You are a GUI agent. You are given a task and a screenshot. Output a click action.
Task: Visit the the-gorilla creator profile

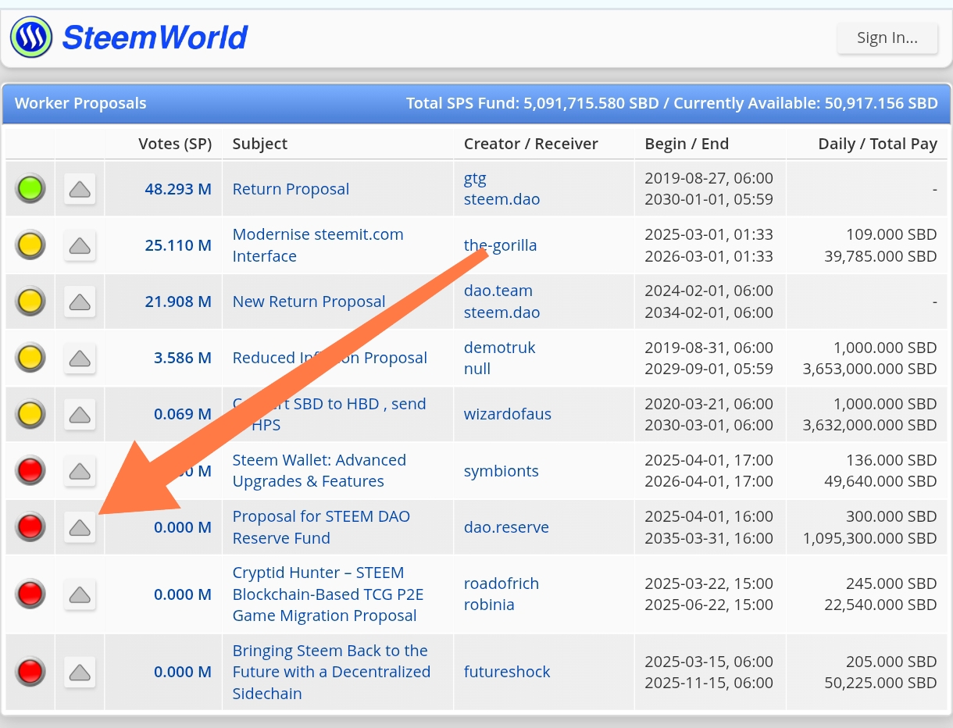(x=500, y=245)
